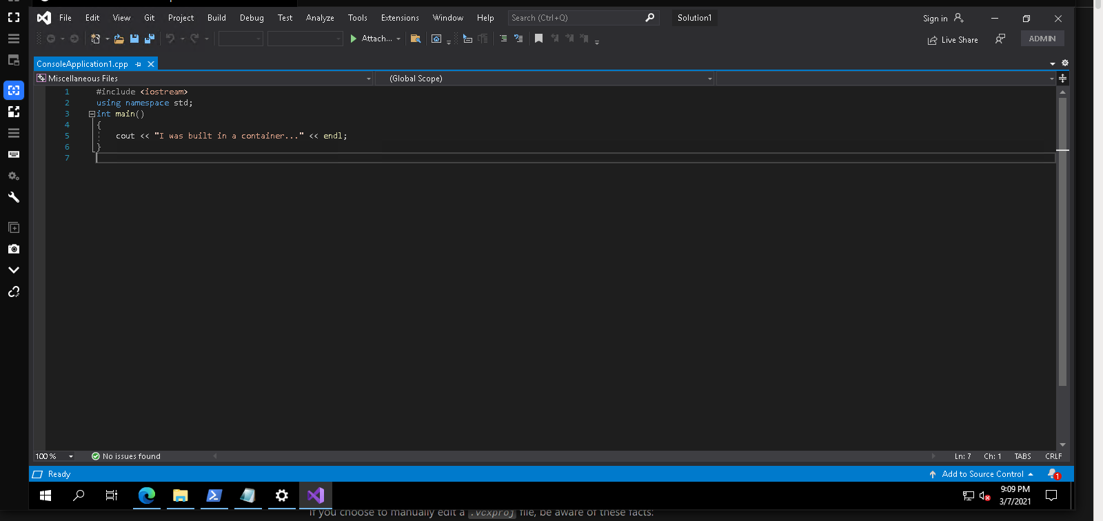Open the active files list arrow
The height and width of the screenshot is (521, 1103).
tap(1053, 63)
